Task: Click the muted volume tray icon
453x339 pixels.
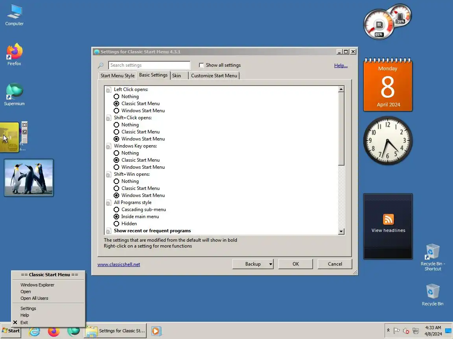Action: point(406,331)
